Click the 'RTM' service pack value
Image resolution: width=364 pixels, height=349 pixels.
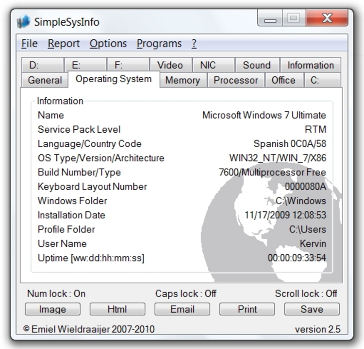click(x=315, y=129)
